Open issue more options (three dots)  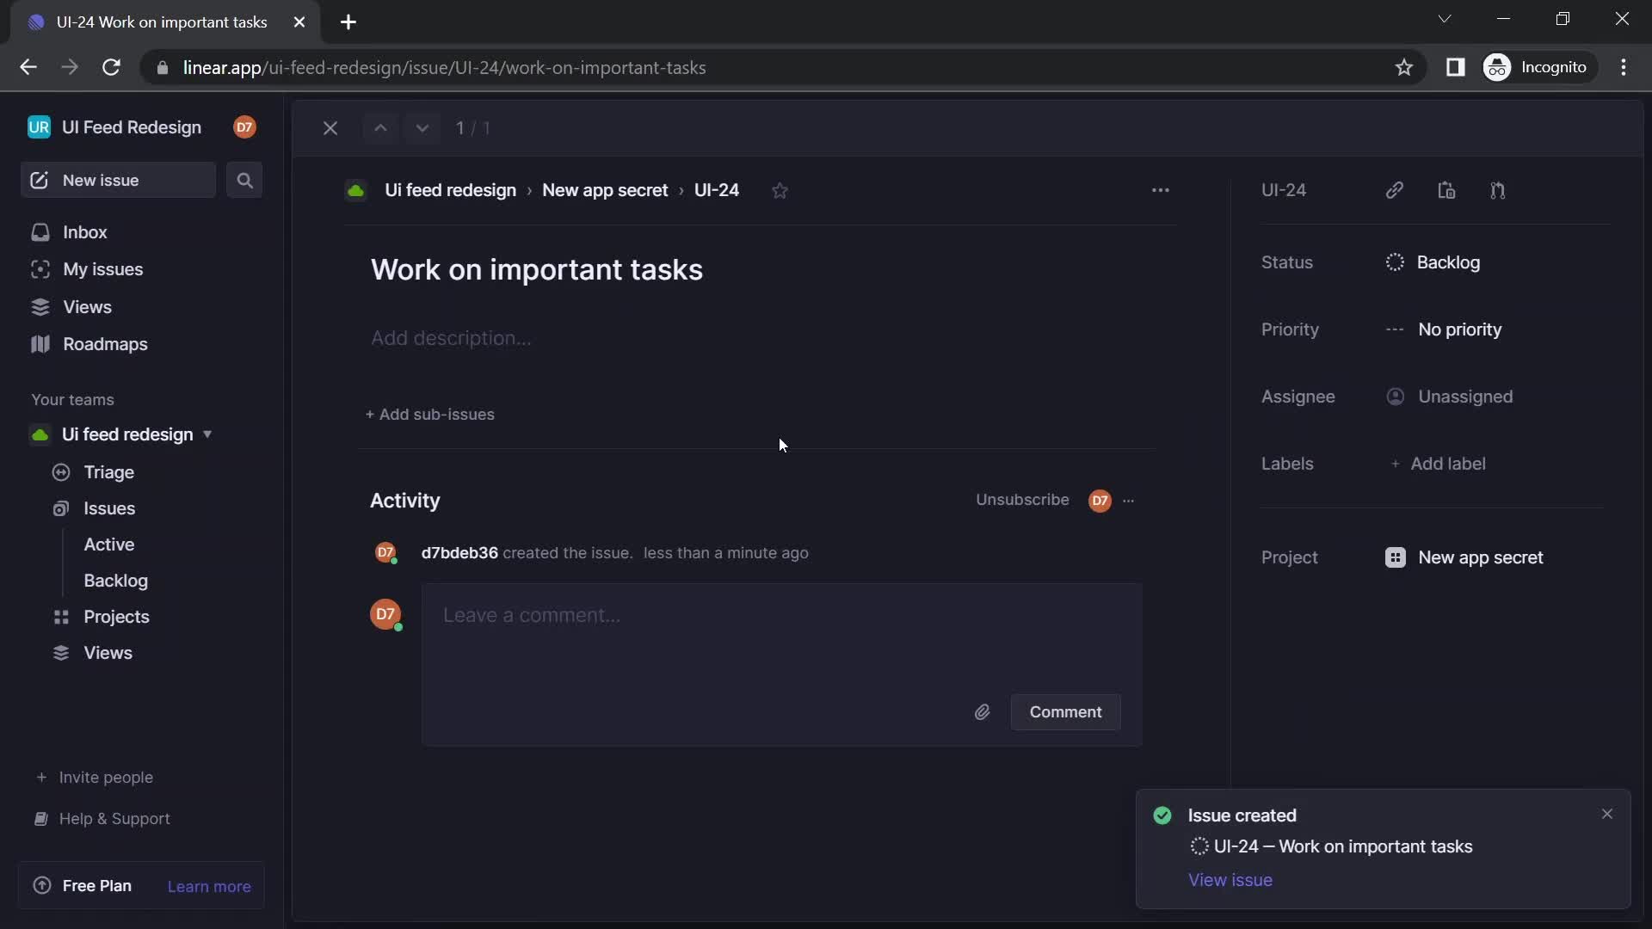1161,190
